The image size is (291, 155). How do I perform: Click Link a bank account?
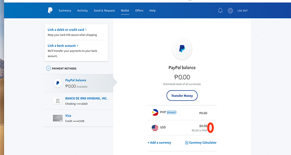[63, 46]
